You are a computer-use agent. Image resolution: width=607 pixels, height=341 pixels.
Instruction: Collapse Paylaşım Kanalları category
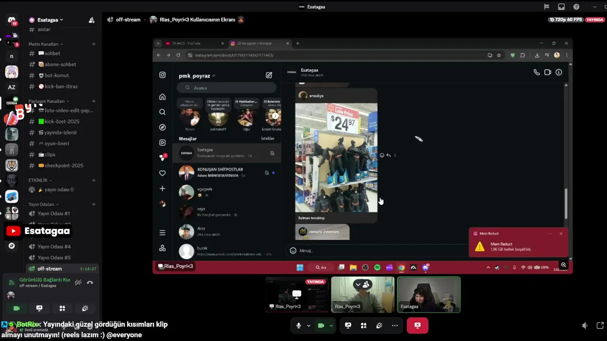pyautogui.click(x=49, y=101)
